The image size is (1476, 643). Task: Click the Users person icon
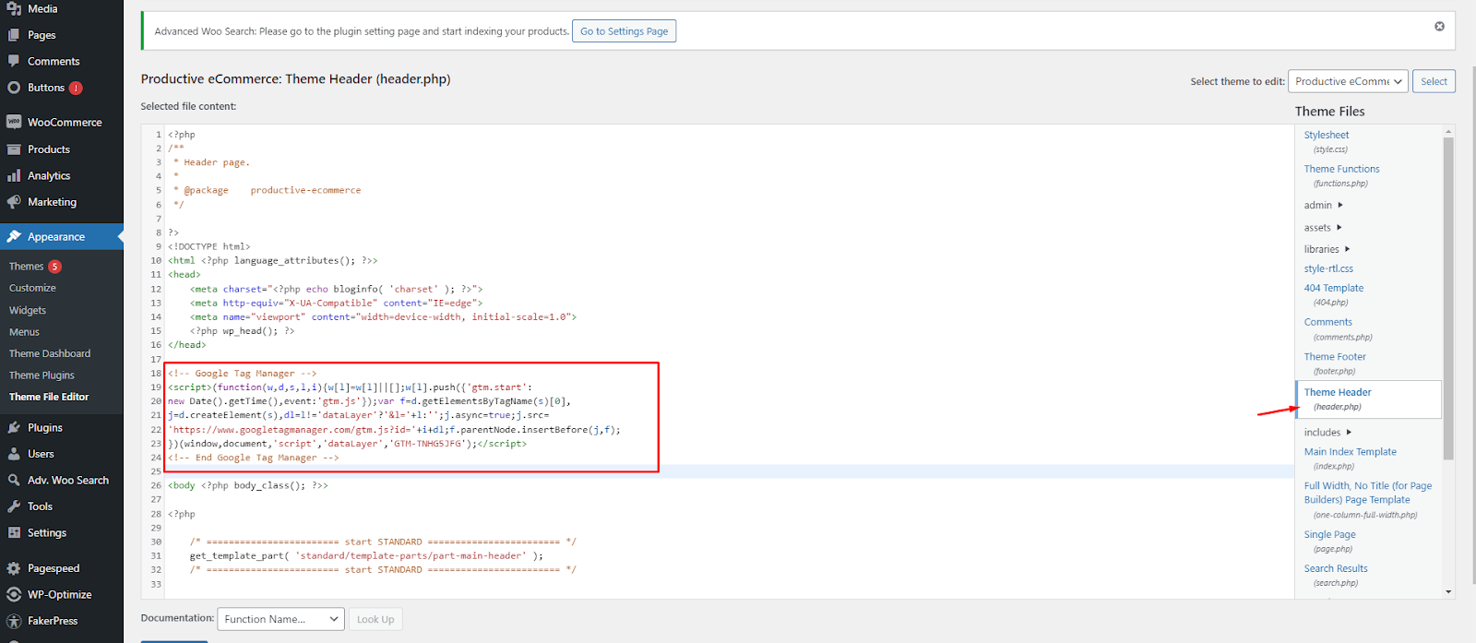tap(14, 454)
